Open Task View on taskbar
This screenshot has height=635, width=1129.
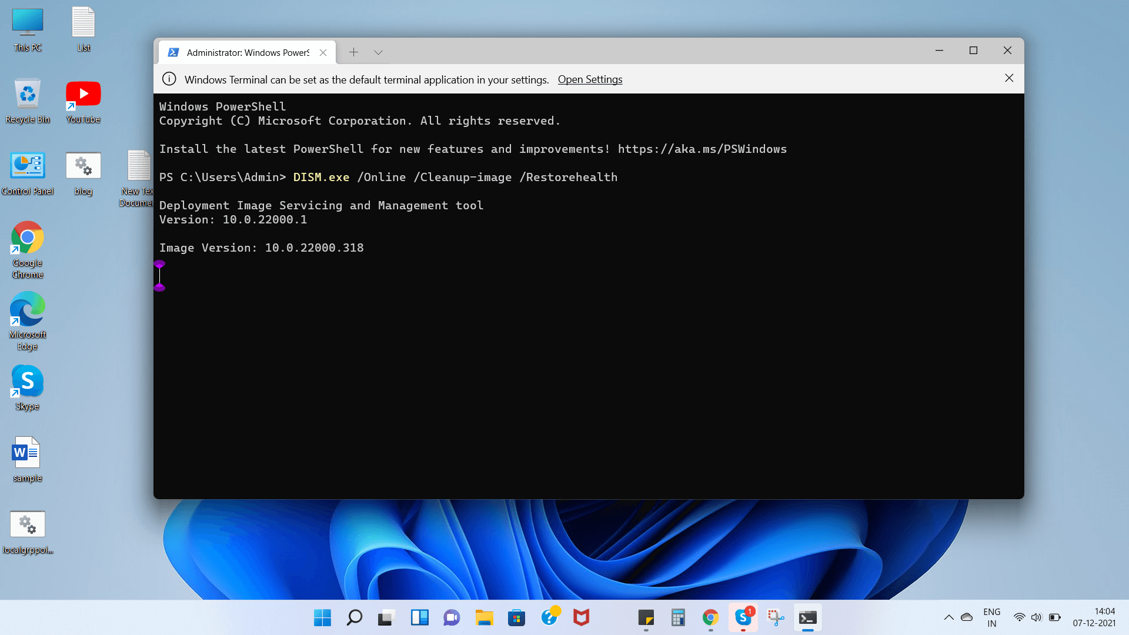point(386,617)
